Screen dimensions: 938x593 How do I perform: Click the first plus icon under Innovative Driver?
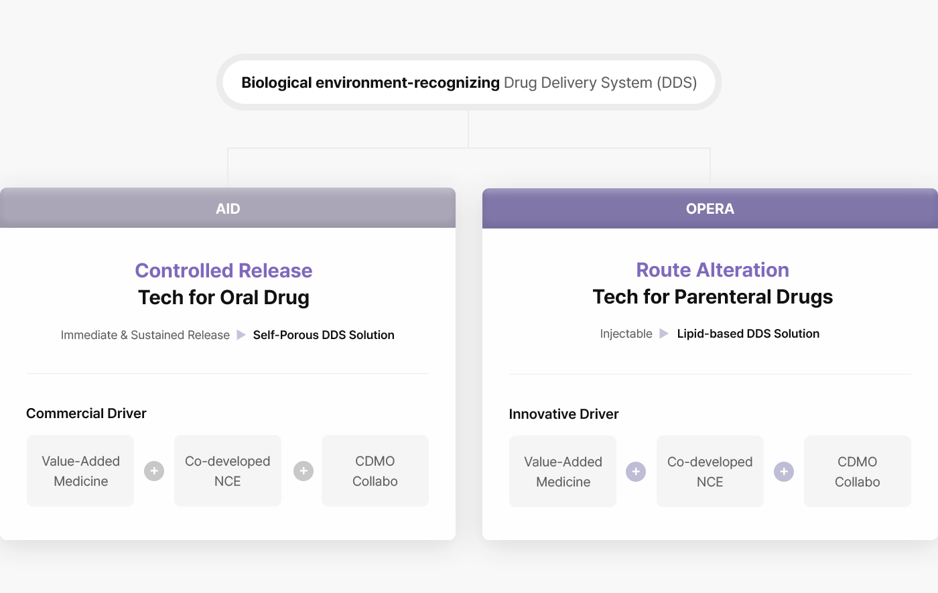(x=636, y=472)
